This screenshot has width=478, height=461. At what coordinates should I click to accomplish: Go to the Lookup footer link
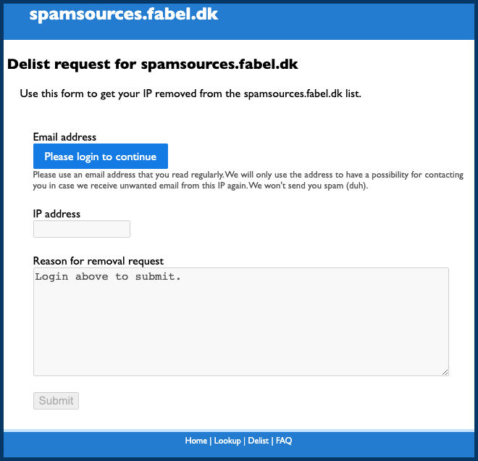tap(227, 441)
